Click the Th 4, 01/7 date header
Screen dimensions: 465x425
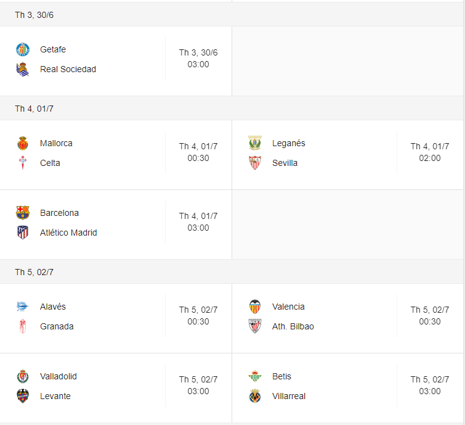tap(34, 109)
